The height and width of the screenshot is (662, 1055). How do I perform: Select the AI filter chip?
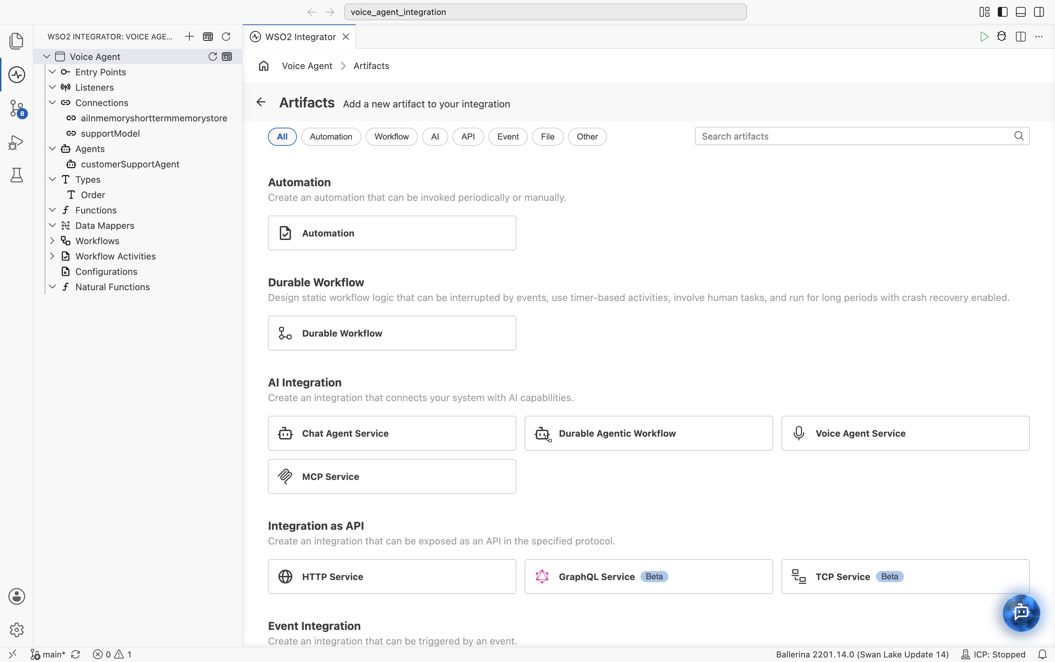(435, 137)
